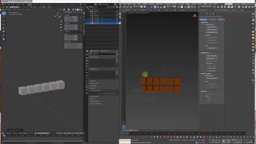The width and height of the screenshot is (256, 144).
Task: Select the Blender Move tool
Action: coord(4,21)
